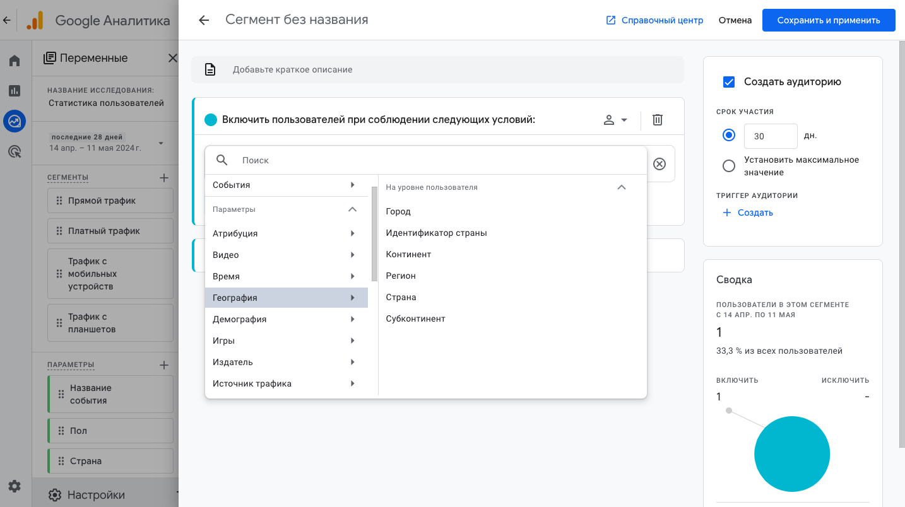Click the Отмена button
Image resolution: width=905 pixels, height=507 pixels.
pos(735,20)
